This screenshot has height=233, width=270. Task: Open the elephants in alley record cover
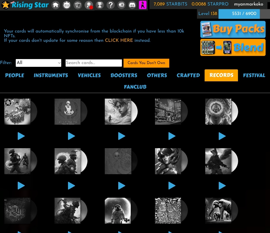point(218,210)
